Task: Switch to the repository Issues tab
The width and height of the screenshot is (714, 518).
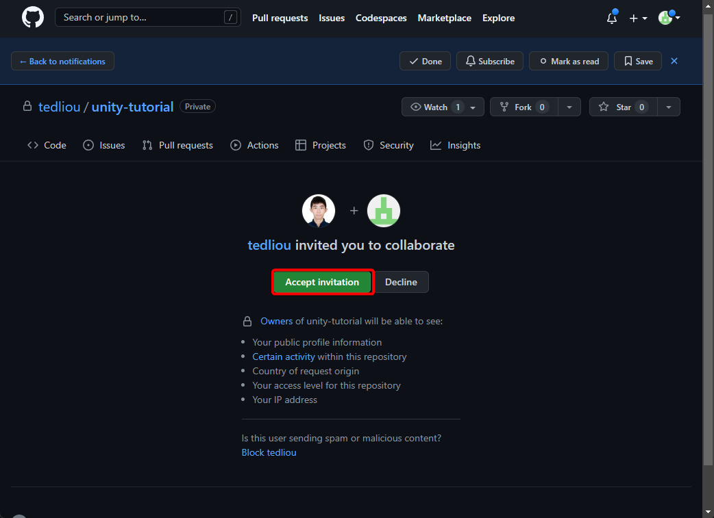Action: click(x=104, y=145)
